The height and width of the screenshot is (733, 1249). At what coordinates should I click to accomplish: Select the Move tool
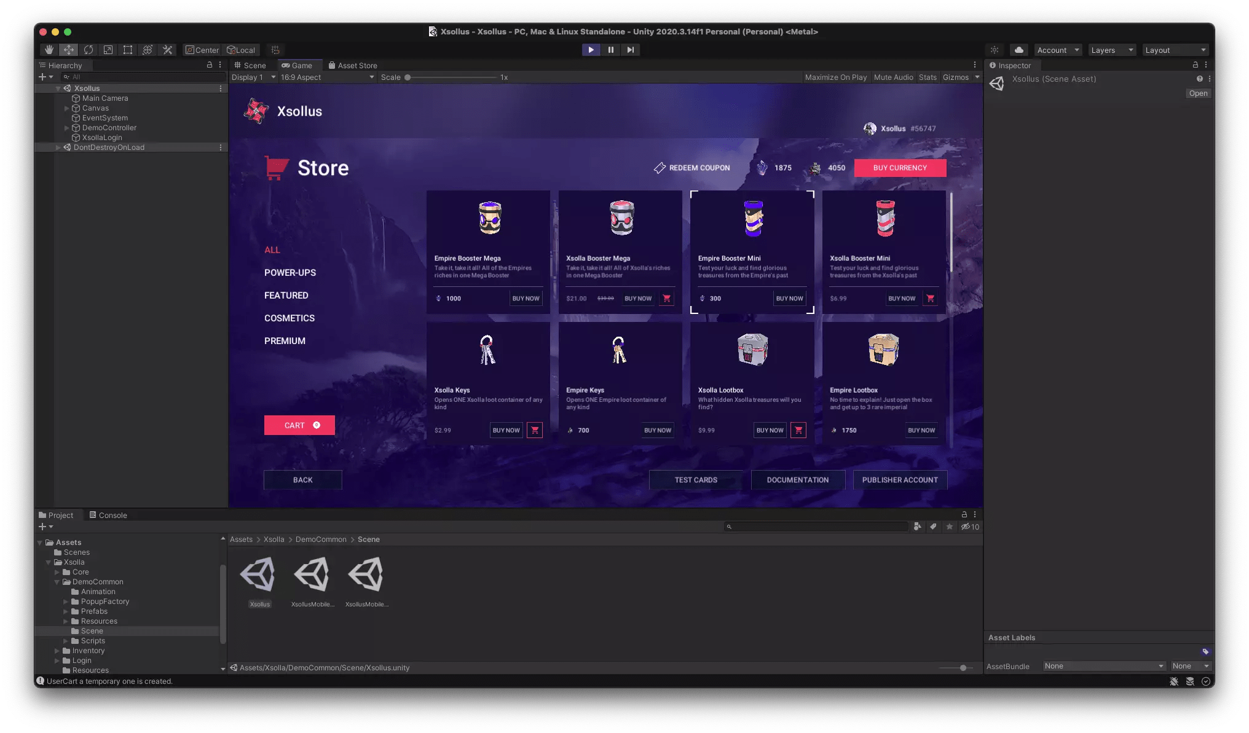coord(69,50)
